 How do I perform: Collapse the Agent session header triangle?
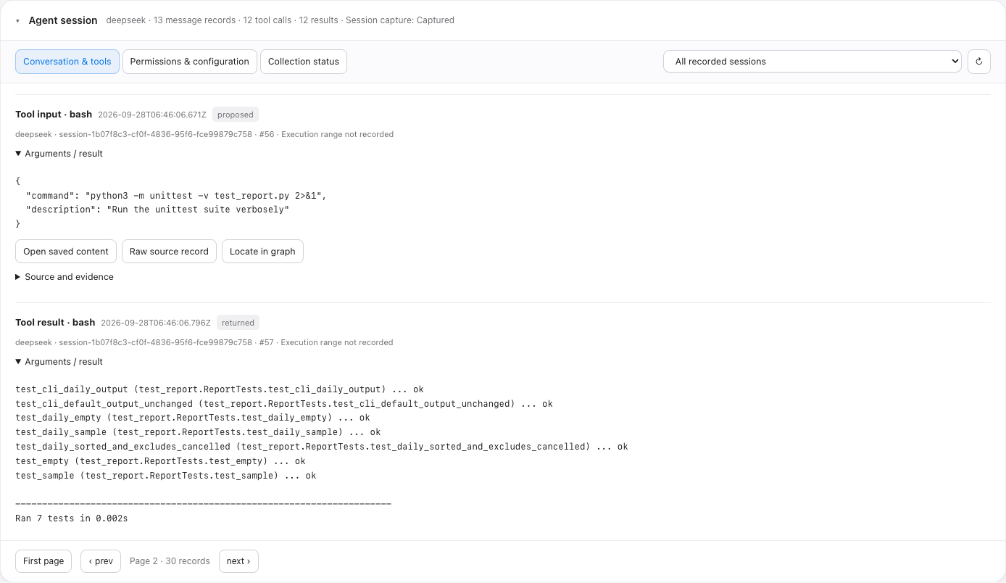pyautogui.click(x=17, y=21)
